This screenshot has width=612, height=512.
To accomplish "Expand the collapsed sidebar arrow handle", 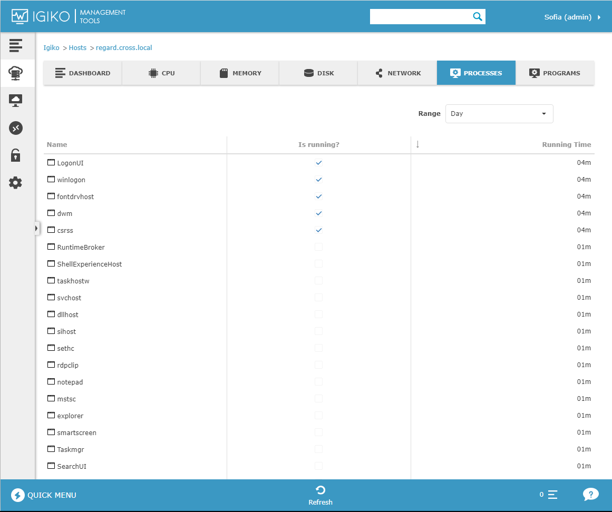I will coord(36,228).
